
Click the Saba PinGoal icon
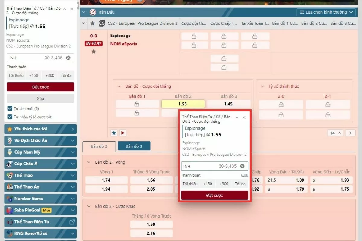pos(10,210)
